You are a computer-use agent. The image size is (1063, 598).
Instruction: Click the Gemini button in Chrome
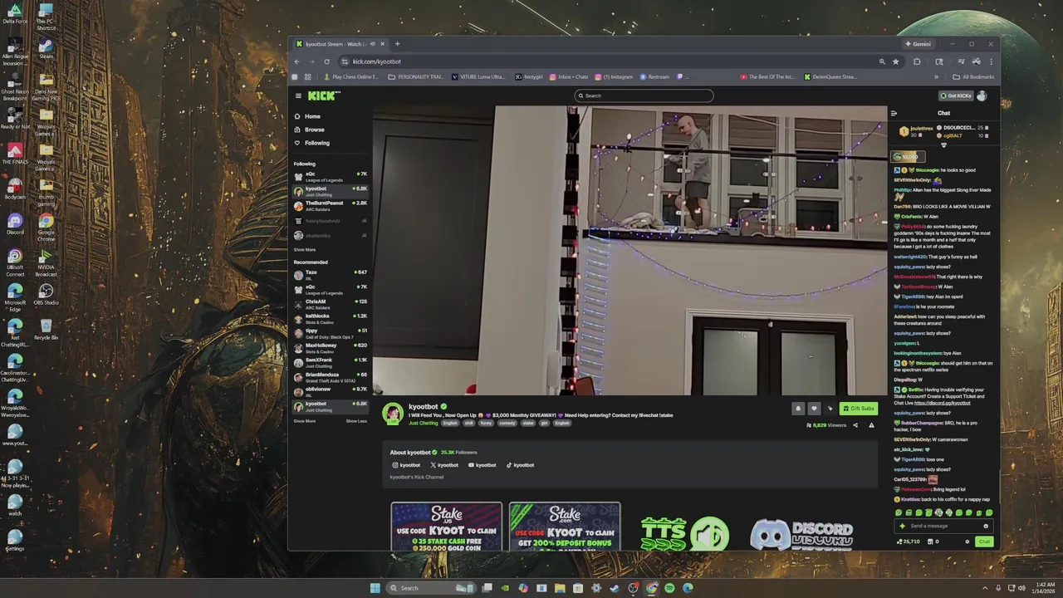pos(918,44)
